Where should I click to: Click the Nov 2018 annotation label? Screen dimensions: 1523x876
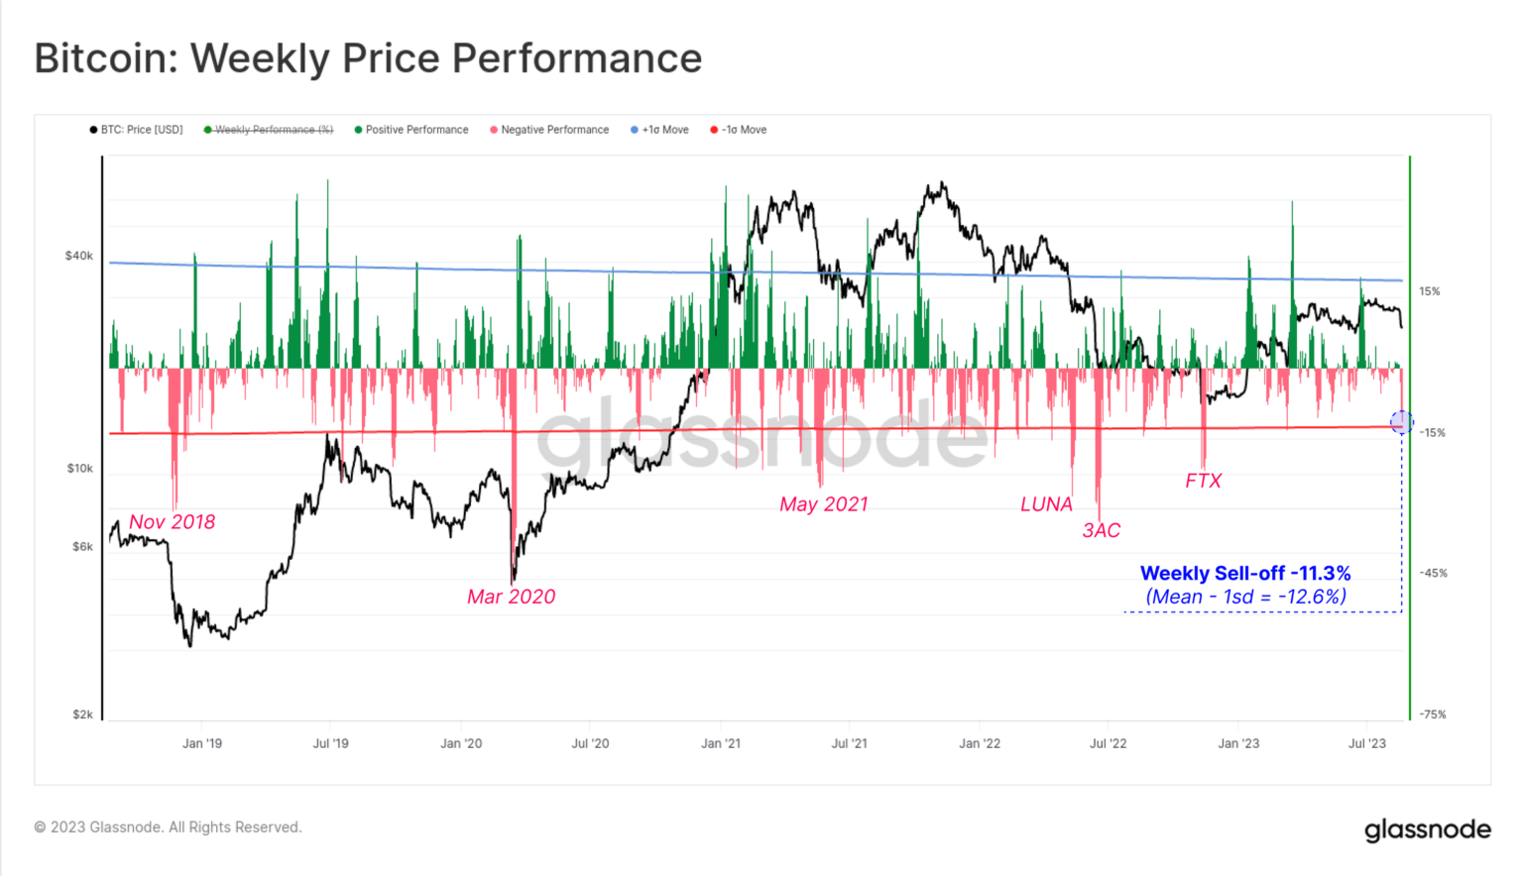pos(172,522)
